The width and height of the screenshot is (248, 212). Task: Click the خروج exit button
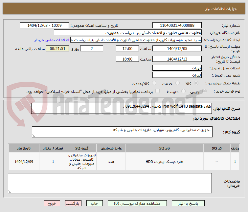click(x=52, y=203)
